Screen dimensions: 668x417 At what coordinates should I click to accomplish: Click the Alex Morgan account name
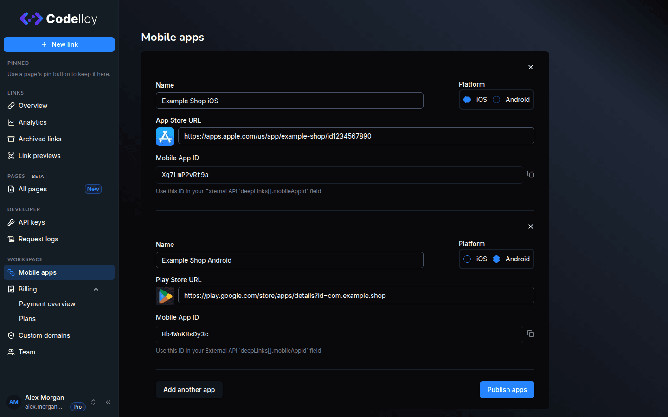45,398
